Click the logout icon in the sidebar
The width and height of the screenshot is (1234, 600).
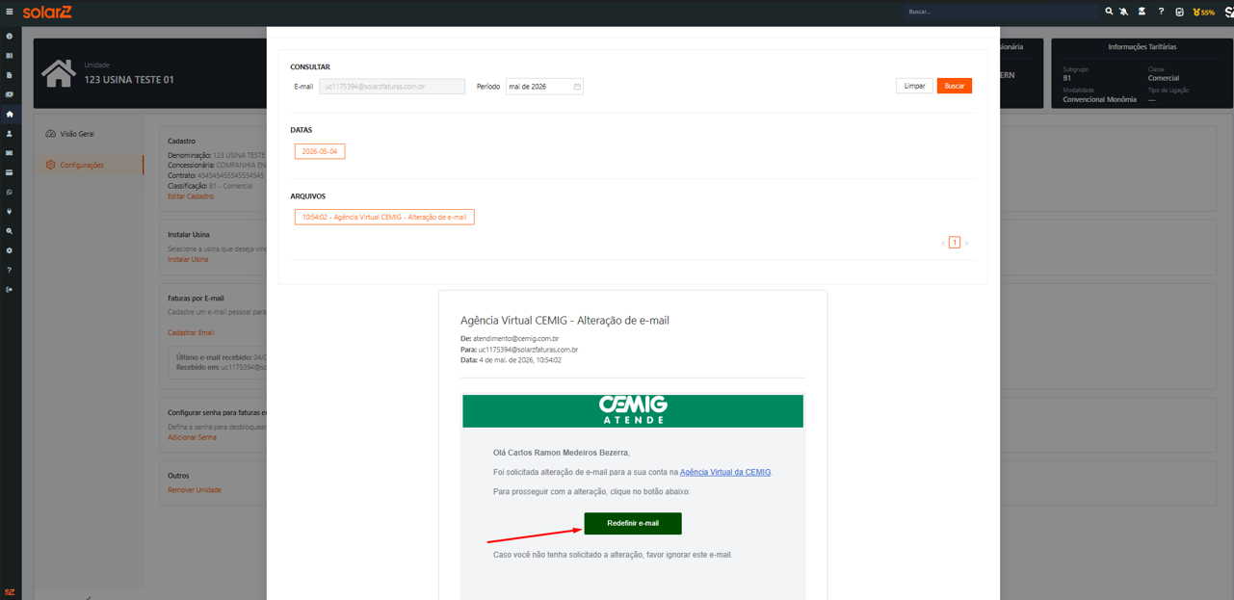[x=10, y=289]
